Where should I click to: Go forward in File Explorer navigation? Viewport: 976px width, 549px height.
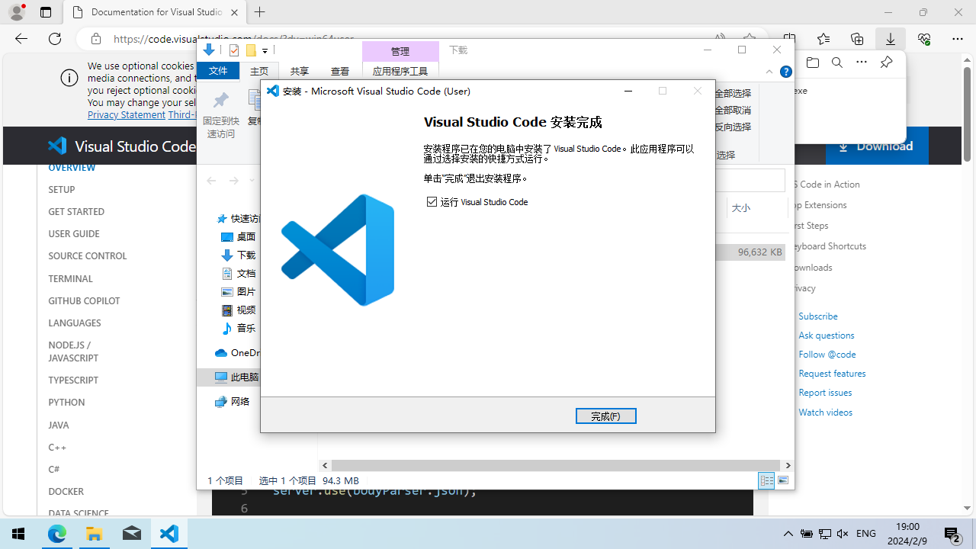(x=234, y=181)
